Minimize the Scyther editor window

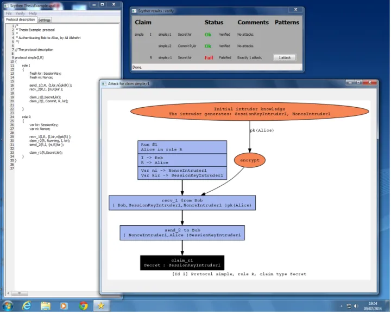pyautogui.click(x=94, y=5)
